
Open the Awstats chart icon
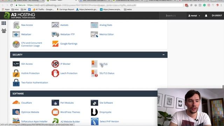pos(55,25)
